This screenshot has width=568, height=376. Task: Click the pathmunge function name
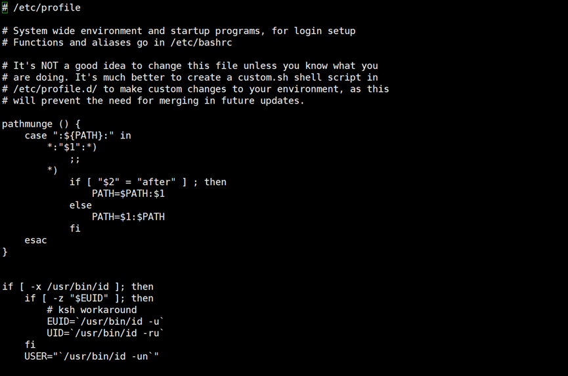(x=27, y=124)
